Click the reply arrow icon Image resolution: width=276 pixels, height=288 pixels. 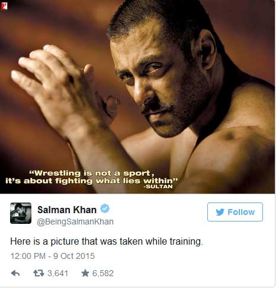click(15, 273)
